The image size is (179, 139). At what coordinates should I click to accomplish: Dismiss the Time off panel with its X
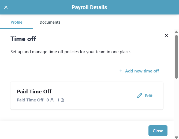(x=166, y=35)
